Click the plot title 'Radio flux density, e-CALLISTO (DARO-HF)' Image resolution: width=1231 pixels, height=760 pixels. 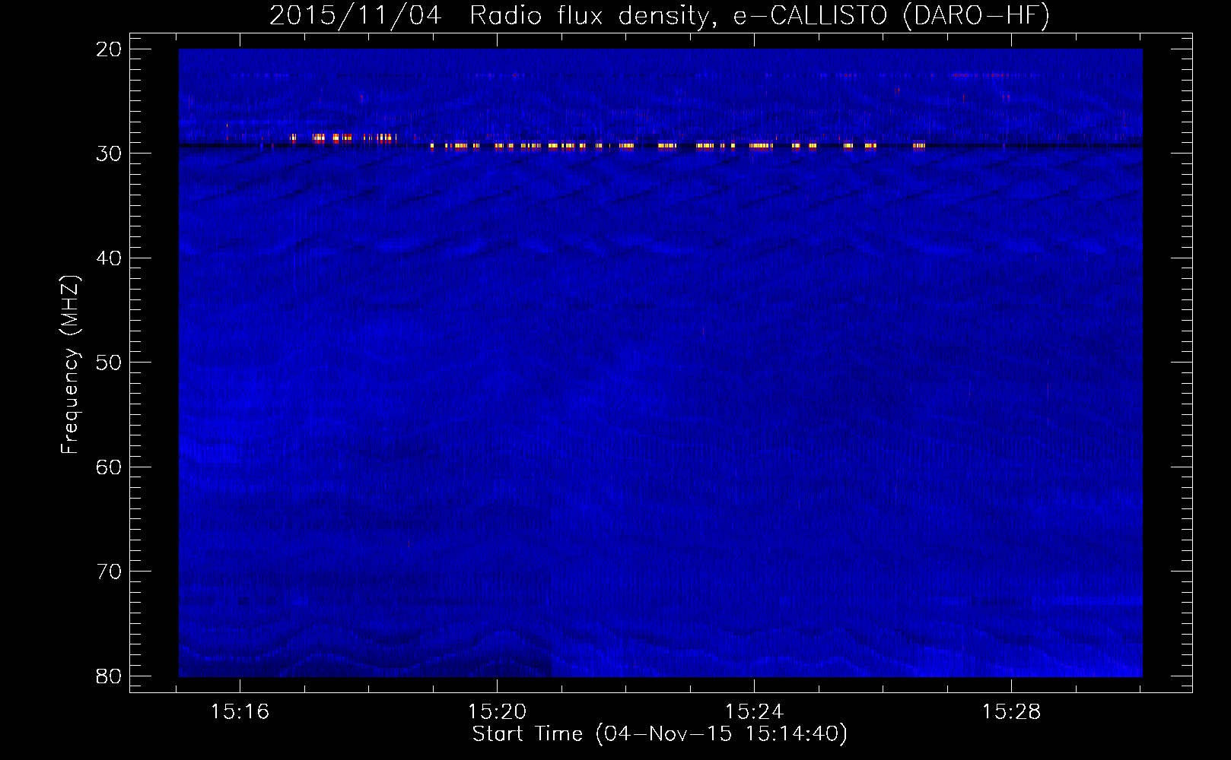(x=759, y=16)
